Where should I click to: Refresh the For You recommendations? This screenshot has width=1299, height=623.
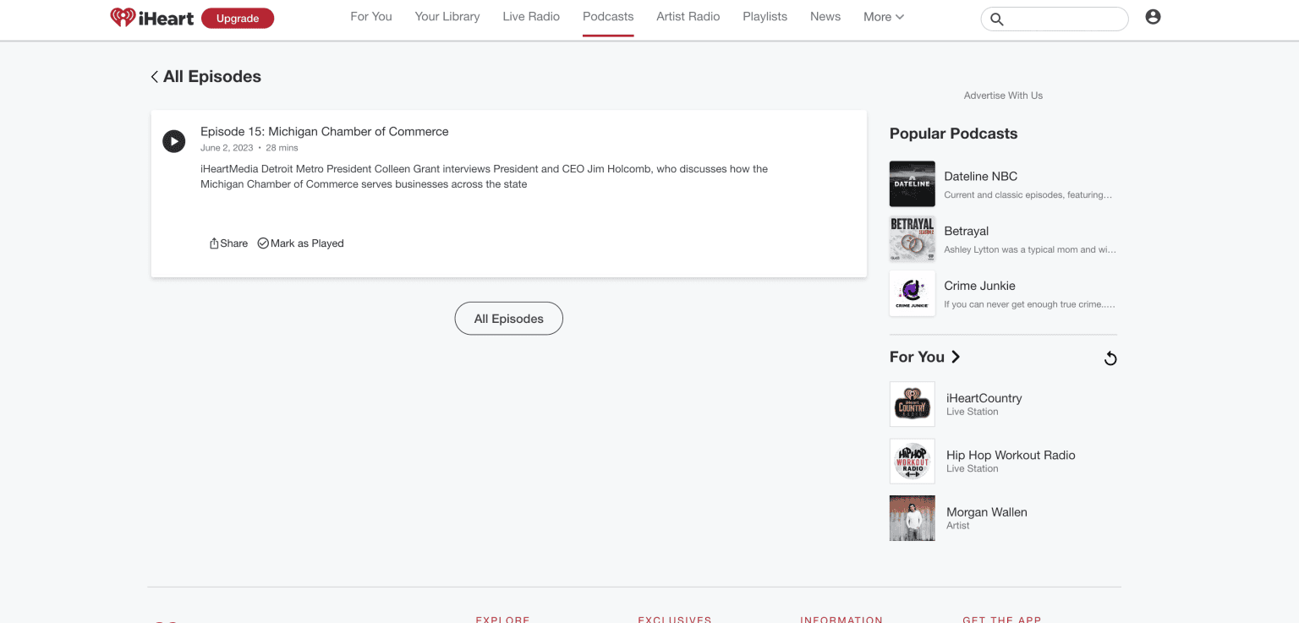point(1110,358)
